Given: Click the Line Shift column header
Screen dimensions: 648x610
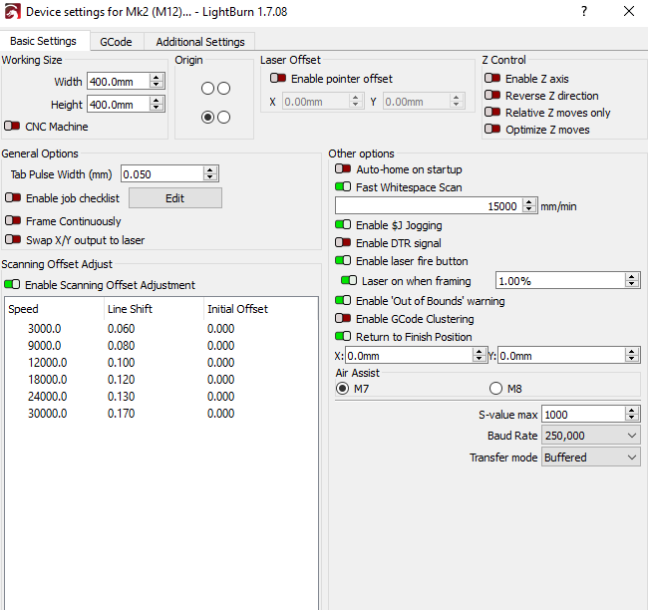Looking at the screenshot, I should pos(130,309).
